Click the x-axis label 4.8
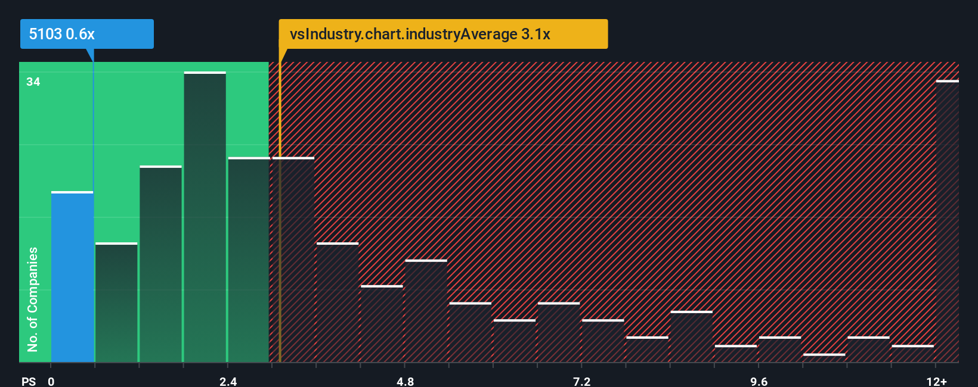This screenshot has height=387, width=978. pos(405,381)
